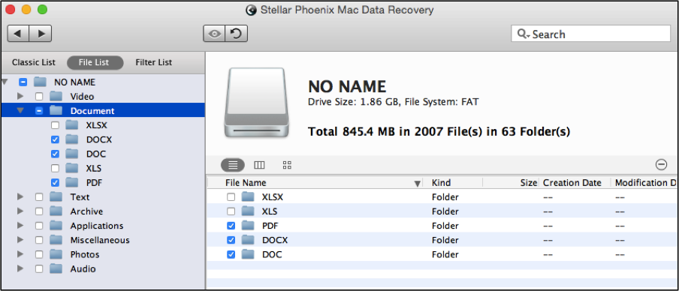This screenshot has height=291, width=679.
Task: Switch to grid thumbnail view icon
Action: (x=287, y=165)
